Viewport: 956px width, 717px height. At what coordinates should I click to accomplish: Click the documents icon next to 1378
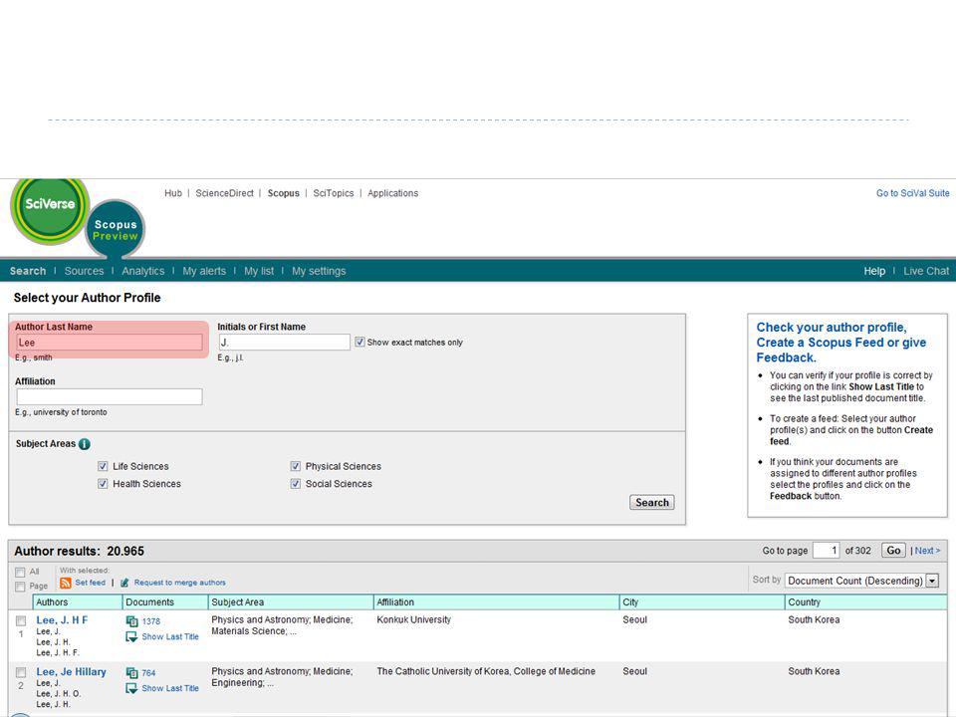coord(131,621)
